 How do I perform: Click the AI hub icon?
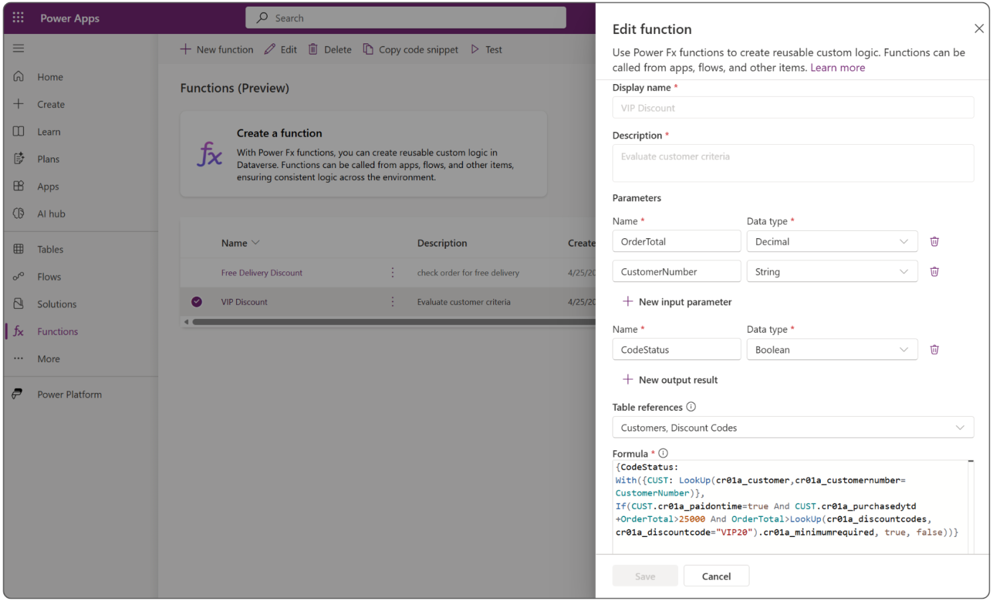click(x=19, y=213)
